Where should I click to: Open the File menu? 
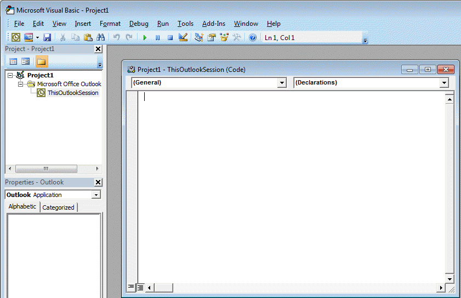tap(19, 24)
